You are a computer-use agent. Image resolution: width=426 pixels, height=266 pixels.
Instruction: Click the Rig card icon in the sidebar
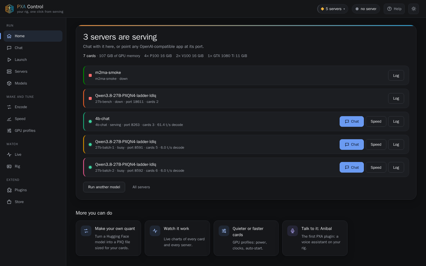click(9, 166)
